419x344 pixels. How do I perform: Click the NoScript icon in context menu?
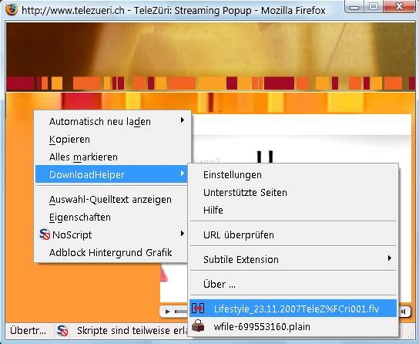pos(45,234)
